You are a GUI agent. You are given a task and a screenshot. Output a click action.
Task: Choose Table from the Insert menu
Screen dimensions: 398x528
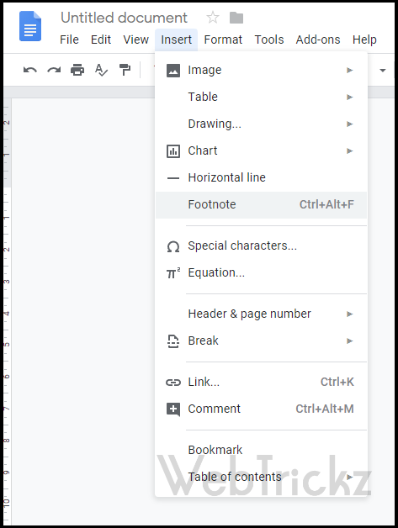(261, 97)
